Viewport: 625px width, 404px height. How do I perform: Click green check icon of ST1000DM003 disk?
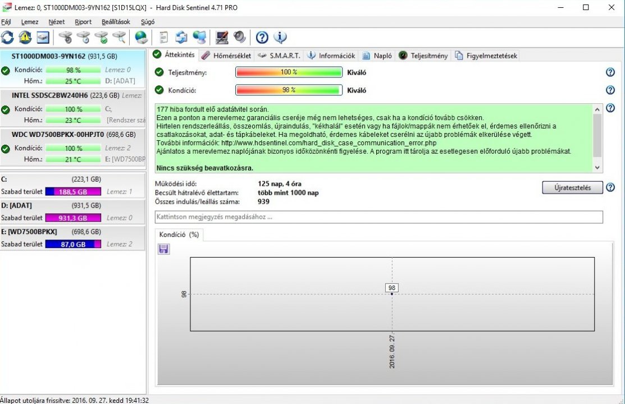click(x=6, y=71)
